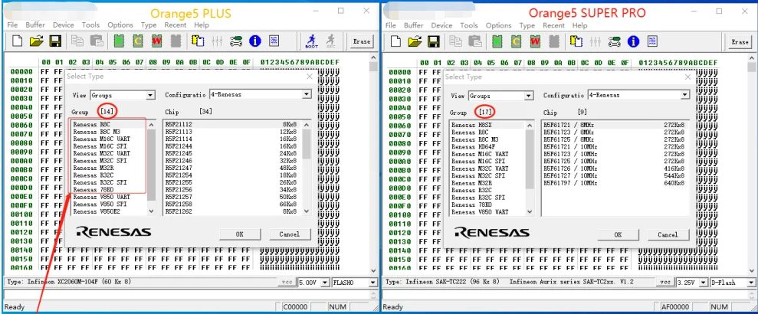This screenshot has height=314, width=758.
Task: Select Renesas R32C SPI in SUPER PRO list
Action: 478,198
